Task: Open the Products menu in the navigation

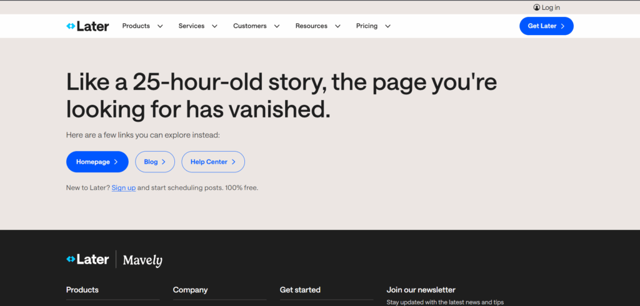Action: pyautogui.click(x=136, y=26)
